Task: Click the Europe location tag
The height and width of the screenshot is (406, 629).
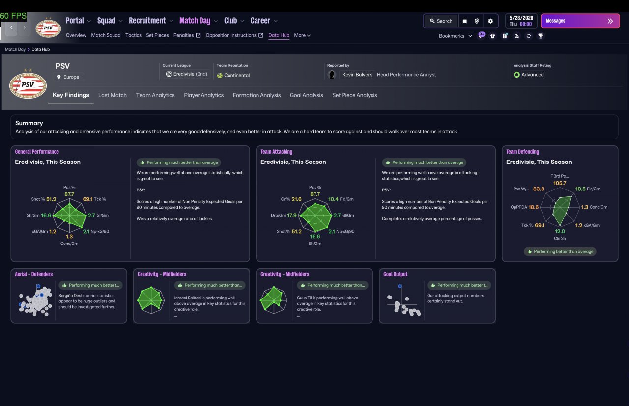Action: click(69, 77)
